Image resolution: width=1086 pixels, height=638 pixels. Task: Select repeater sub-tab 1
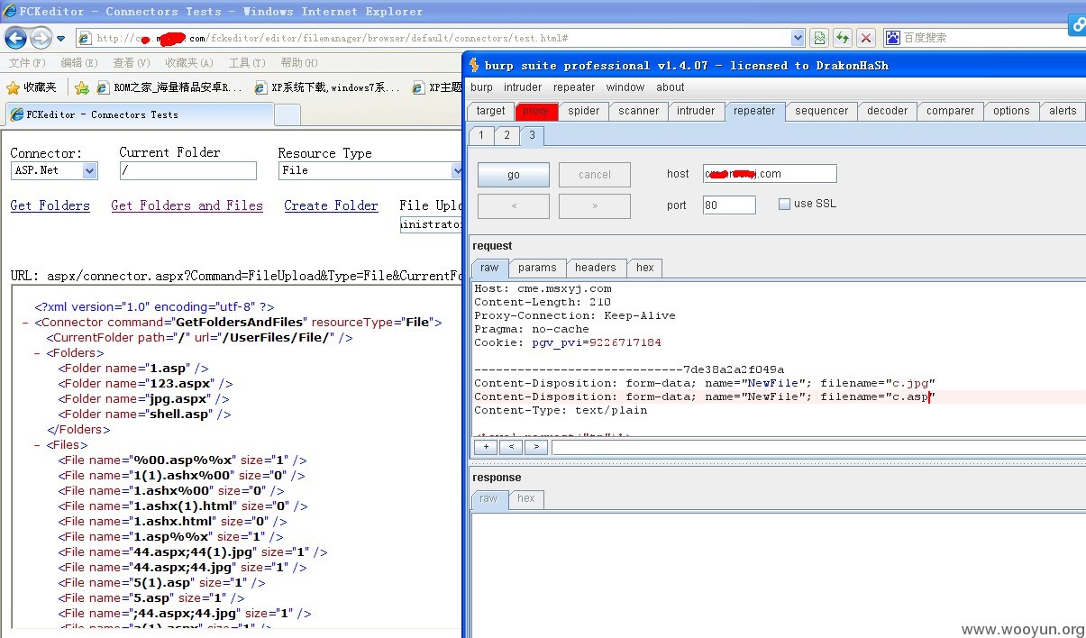pos(481,135)
